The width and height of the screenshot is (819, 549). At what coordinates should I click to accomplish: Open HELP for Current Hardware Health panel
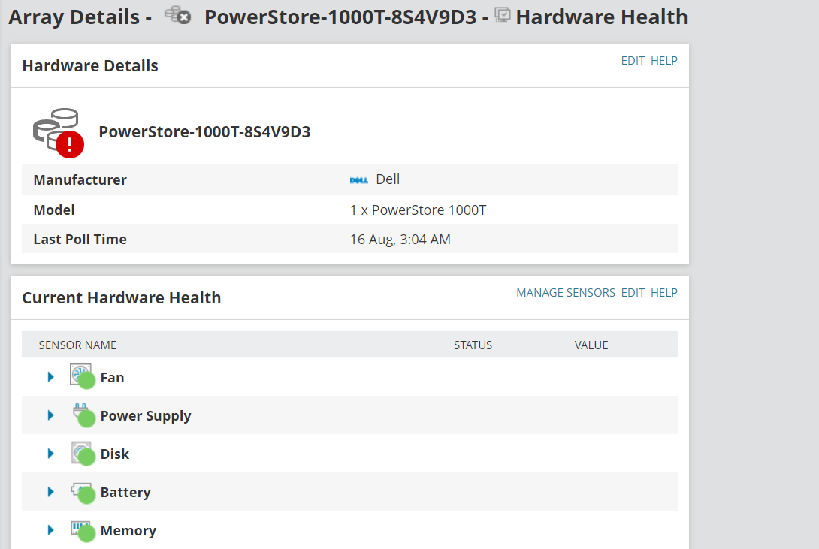click(x=664, y=293)
